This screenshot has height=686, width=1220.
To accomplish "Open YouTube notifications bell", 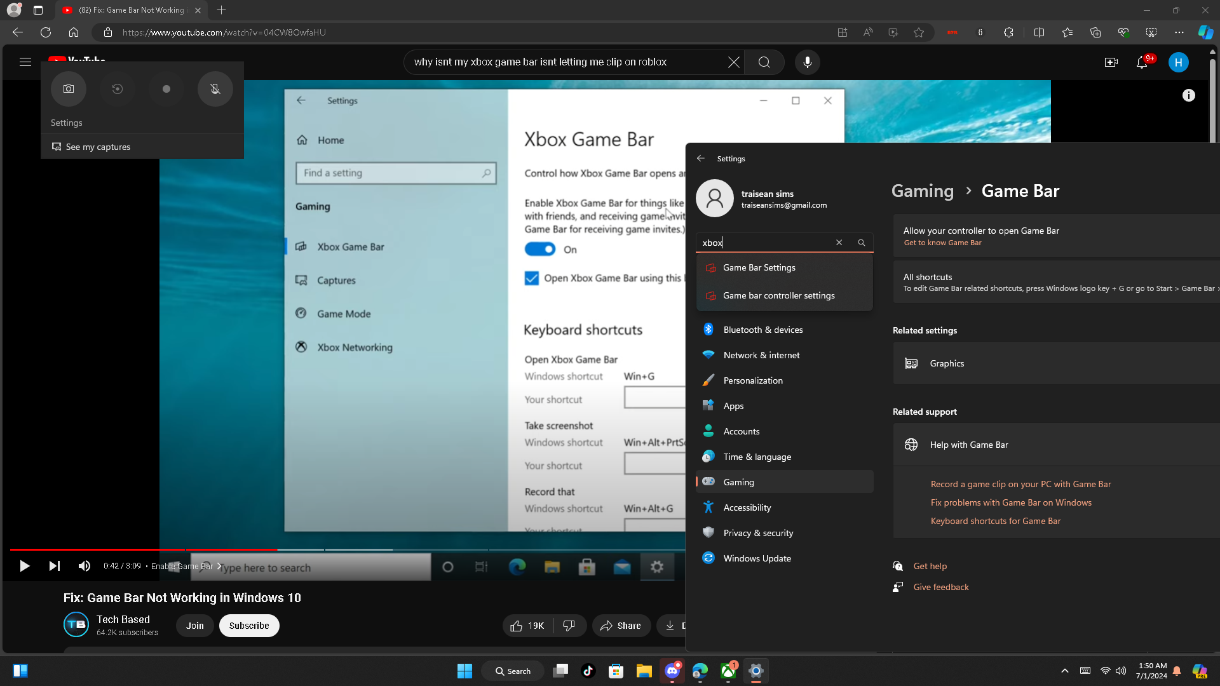I will coord(1142,62).
